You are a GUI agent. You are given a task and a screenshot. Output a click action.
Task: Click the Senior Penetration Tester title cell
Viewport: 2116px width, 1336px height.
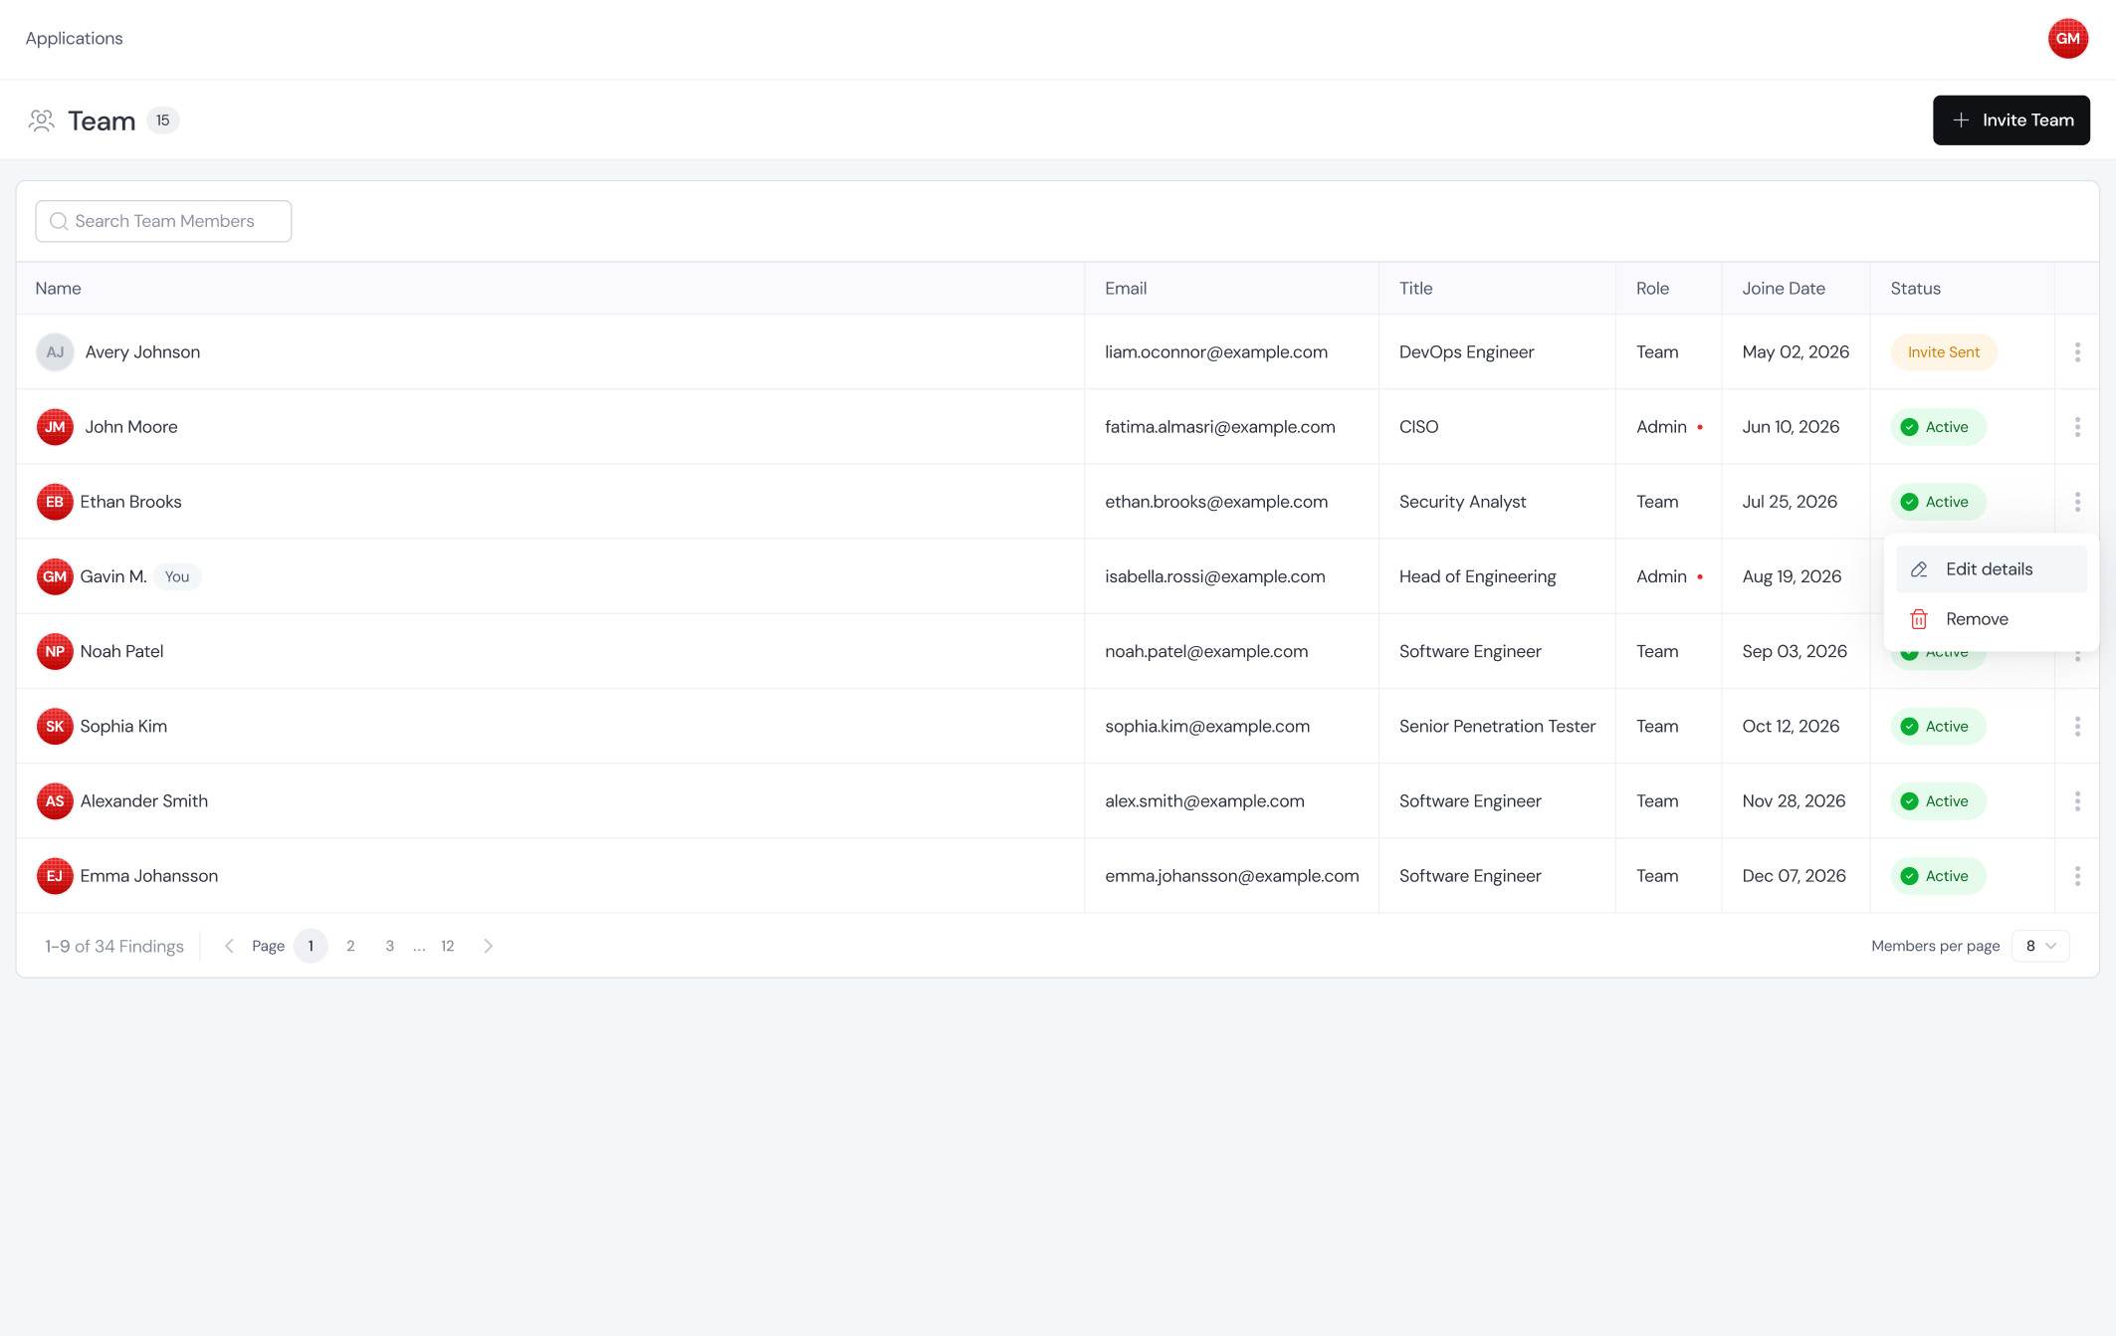pyautogui.click(x=1497, y=727)
